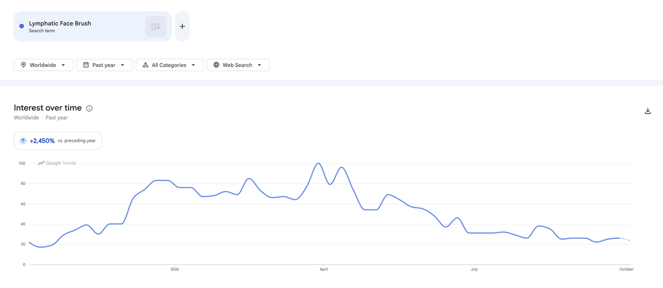
Task: Click the Search term label under the query
Action: pos(42,31)
